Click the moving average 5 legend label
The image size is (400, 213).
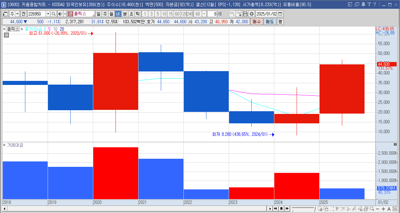pos(49,29)
